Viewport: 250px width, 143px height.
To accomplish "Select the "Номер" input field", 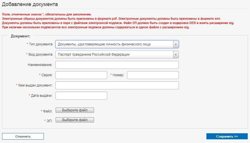I will (153, 75).
